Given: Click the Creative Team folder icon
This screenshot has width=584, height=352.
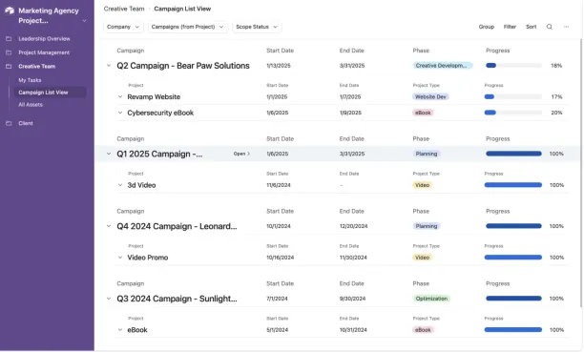Looking at the screenshot, I should point(9,67).
